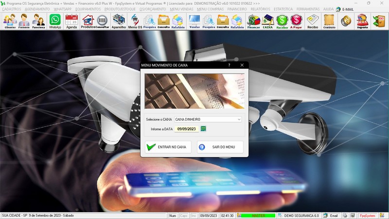Open the Recibo receipt icon
This screenshot has width=389, height=219.
(313, 21)
